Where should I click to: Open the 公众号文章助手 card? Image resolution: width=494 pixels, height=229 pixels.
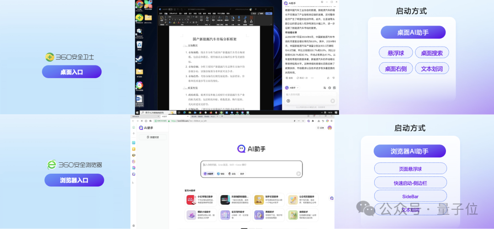pyautogui.click(x=302, y=200)
